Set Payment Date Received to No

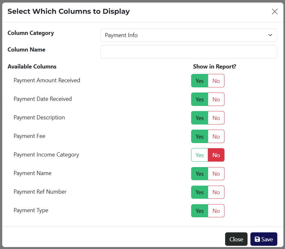coord(216,99)
